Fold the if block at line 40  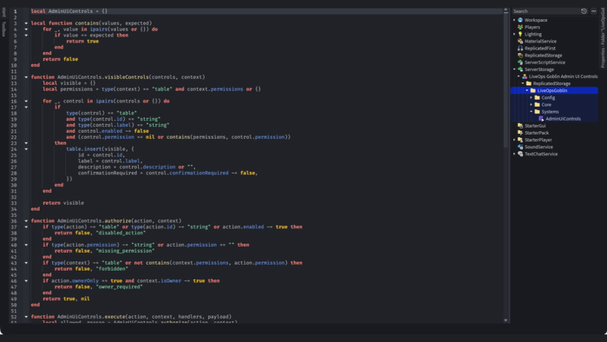coord(26,245)
